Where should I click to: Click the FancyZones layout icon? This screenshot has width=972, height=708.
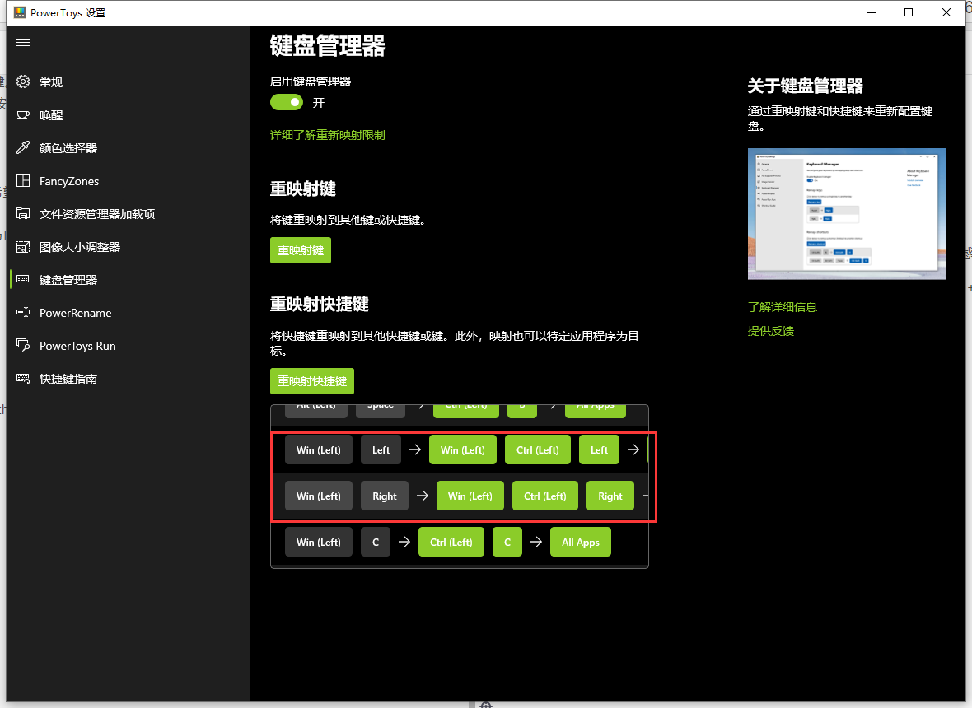click(x=23, y=180)
